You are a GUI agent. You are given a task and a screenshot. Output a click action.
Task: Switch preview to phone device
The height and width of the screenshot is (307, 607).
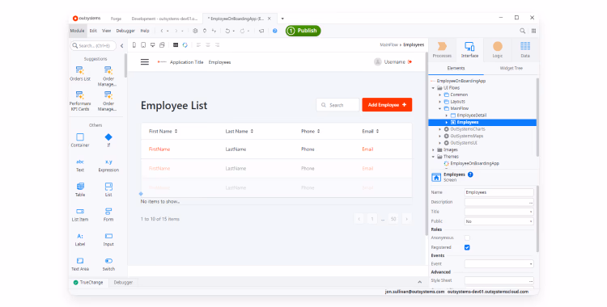[x=134, y=45]
